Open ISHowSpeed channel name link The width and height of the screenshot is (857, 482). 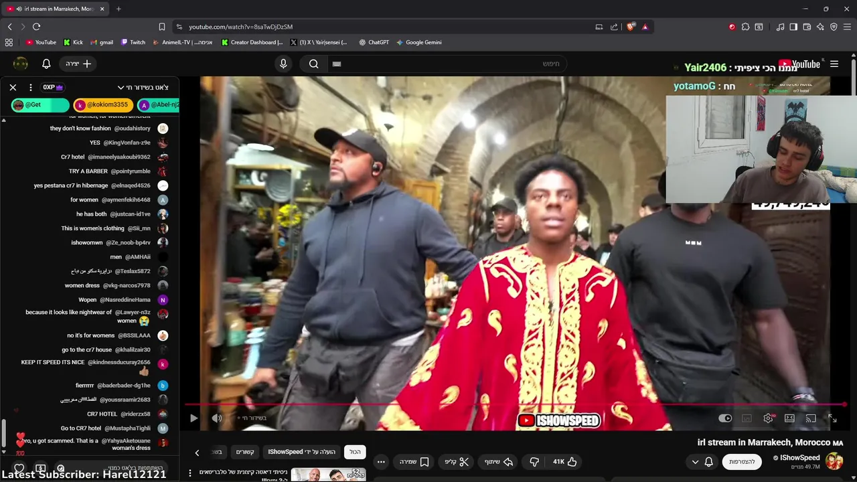click(x=800, y=458)
